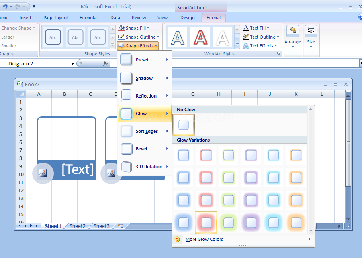
Task: Open Text Effects dropdown
Action: [260, 46]
